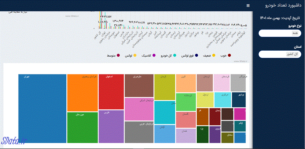Screen dimensions: 305x149
Task: Click the لوکس yellow legend dot
Action: (135, 55)
